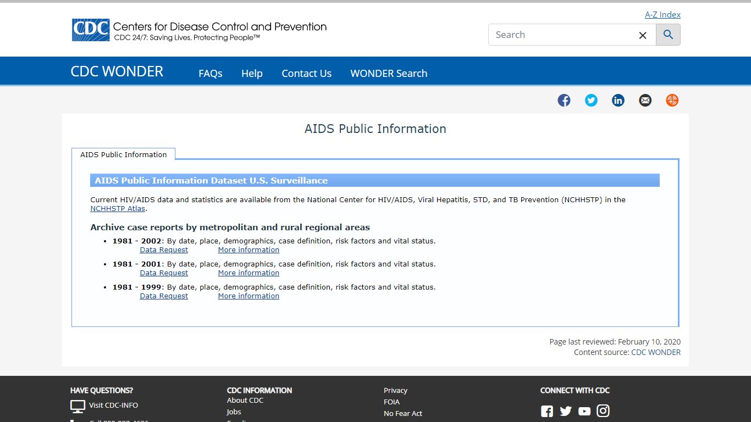Image resolution: width=751 pixels, height=422 pixels.
Task: Open More information for 1981 - 2002
Action: pyautogui.click(x=249, y=250)
